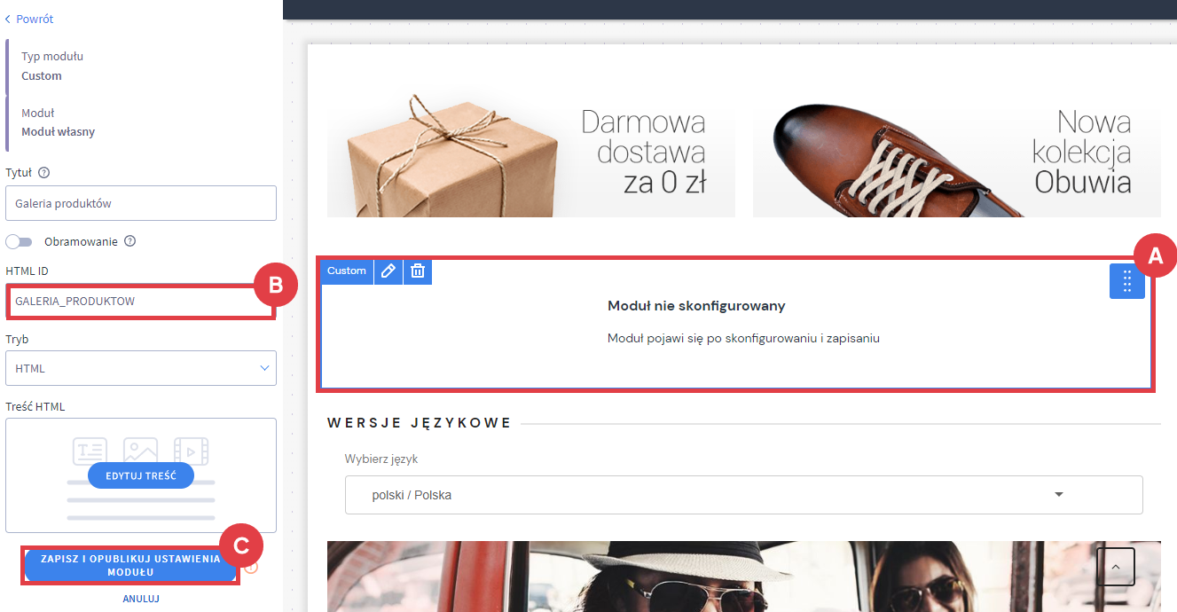Image resolution: width=1177 pixels, height=612 pixels.
Task: Click the Anuluj link
Action: tap(140, 599)
